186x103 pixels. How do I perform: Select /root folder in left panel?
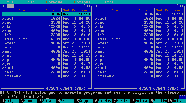point(8,68)
